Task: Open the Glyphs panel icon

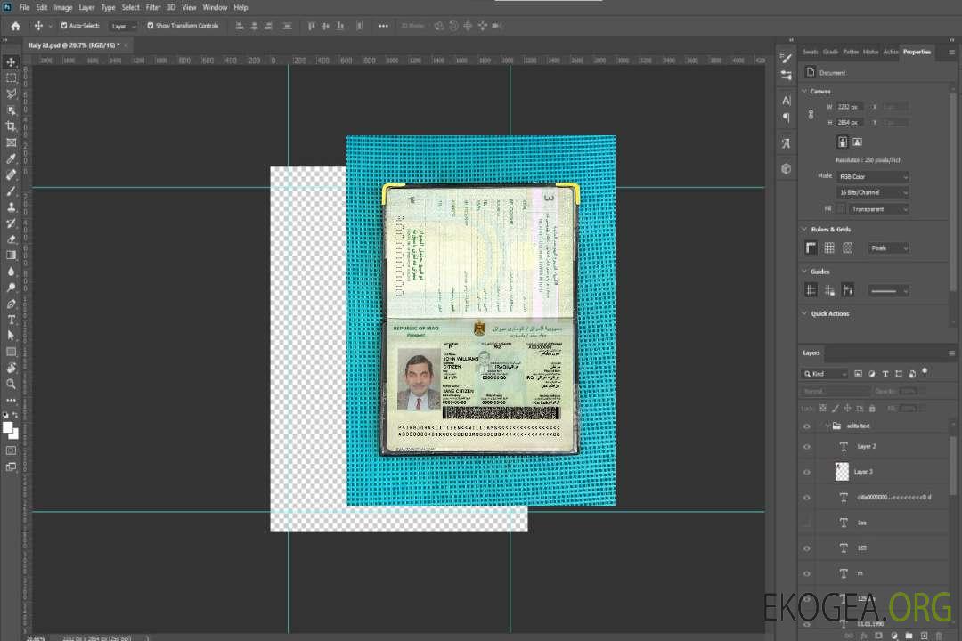Action: coord(786,143)
